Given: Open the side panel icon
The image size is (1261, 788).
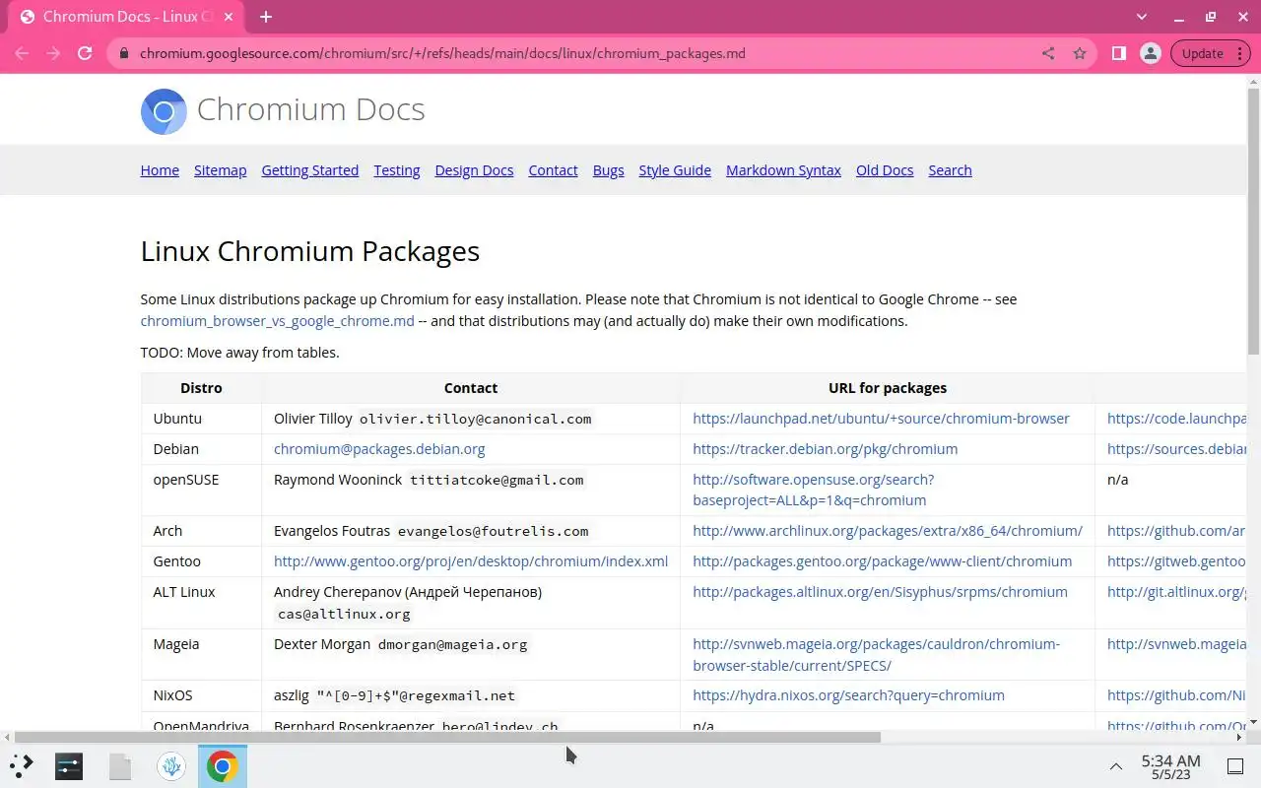Looking at the screenshot, I should pyautogui.click(x=1119, y=53).
